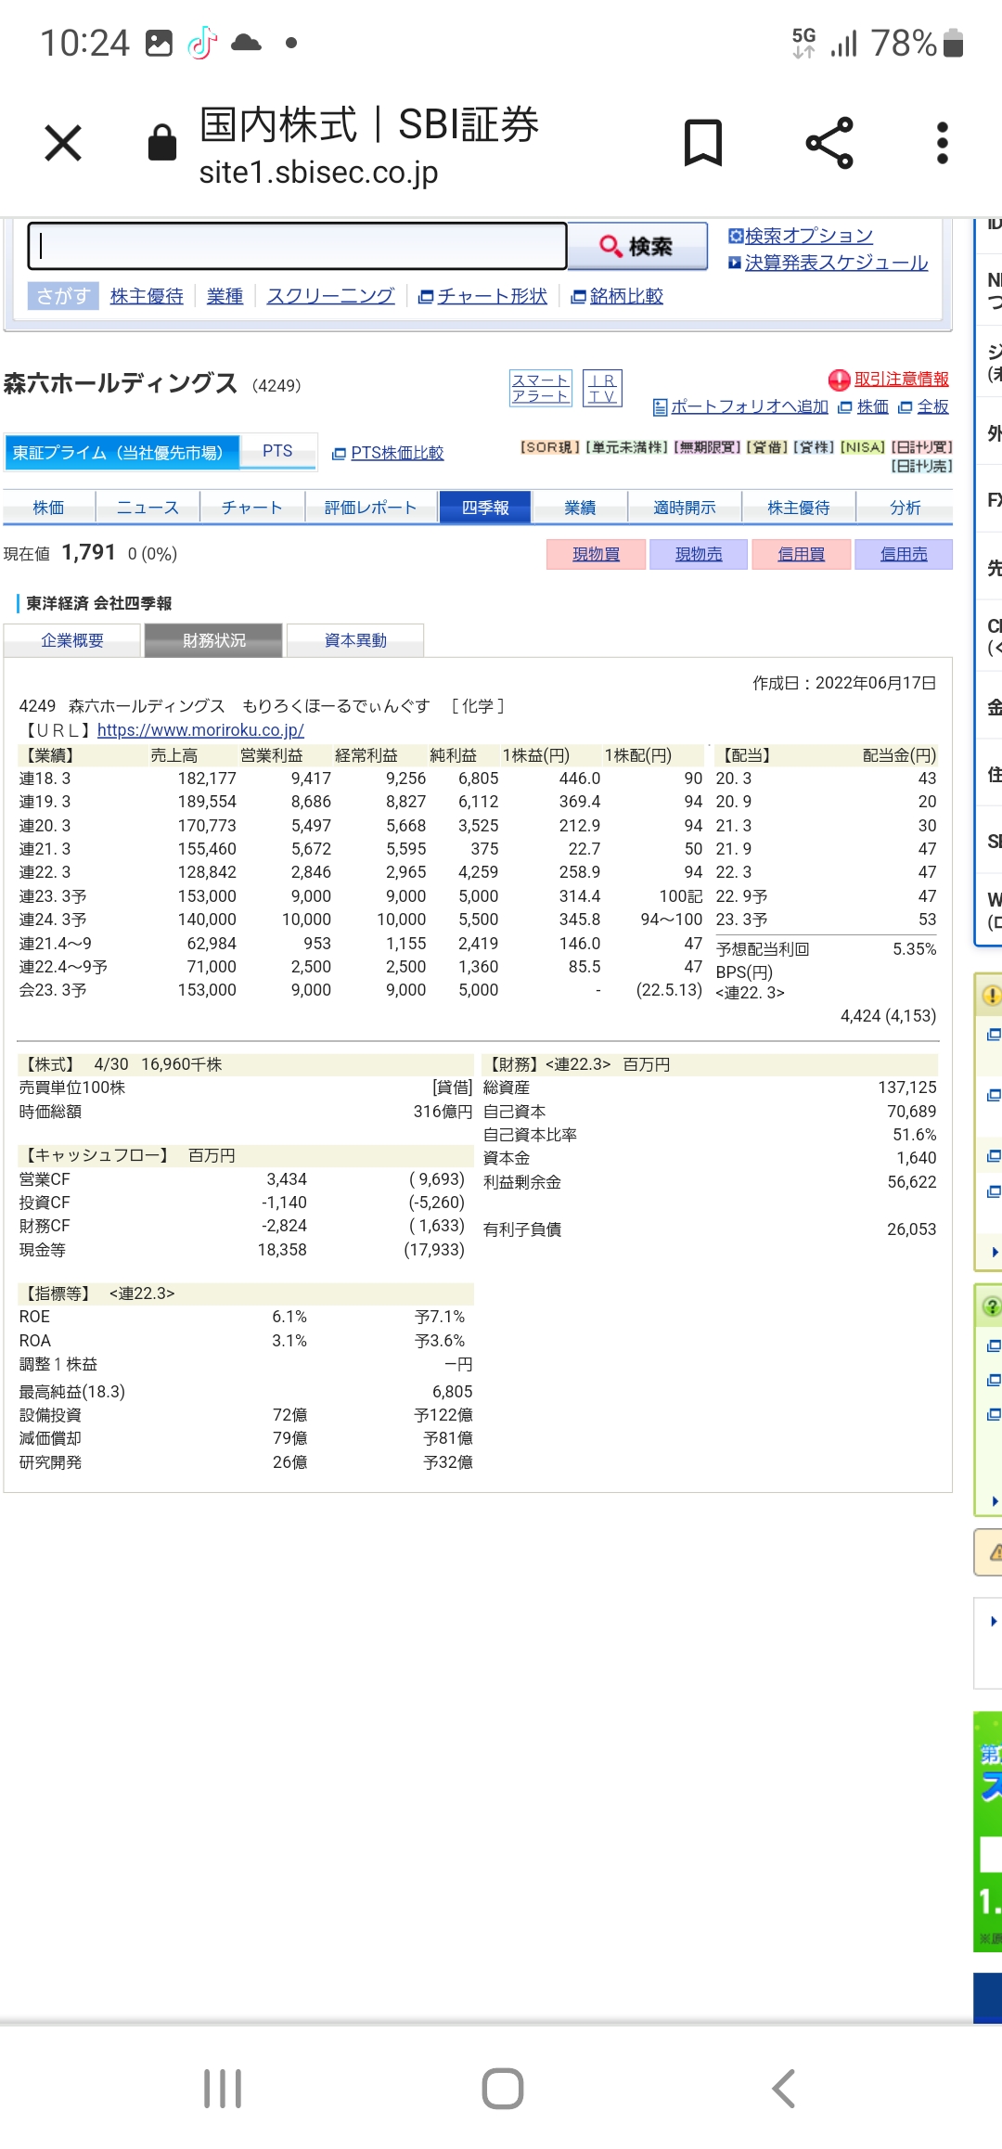Screen dimensions: 1002x2149
Task: Switch to ニュース tab
Action: [148, 508]
